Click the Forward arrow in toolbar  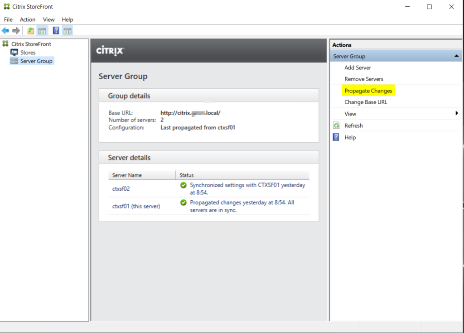point(16,31)
